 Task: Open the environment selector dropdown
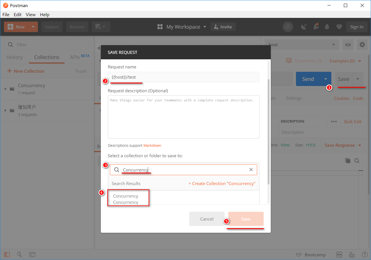[x=302, y=45]
